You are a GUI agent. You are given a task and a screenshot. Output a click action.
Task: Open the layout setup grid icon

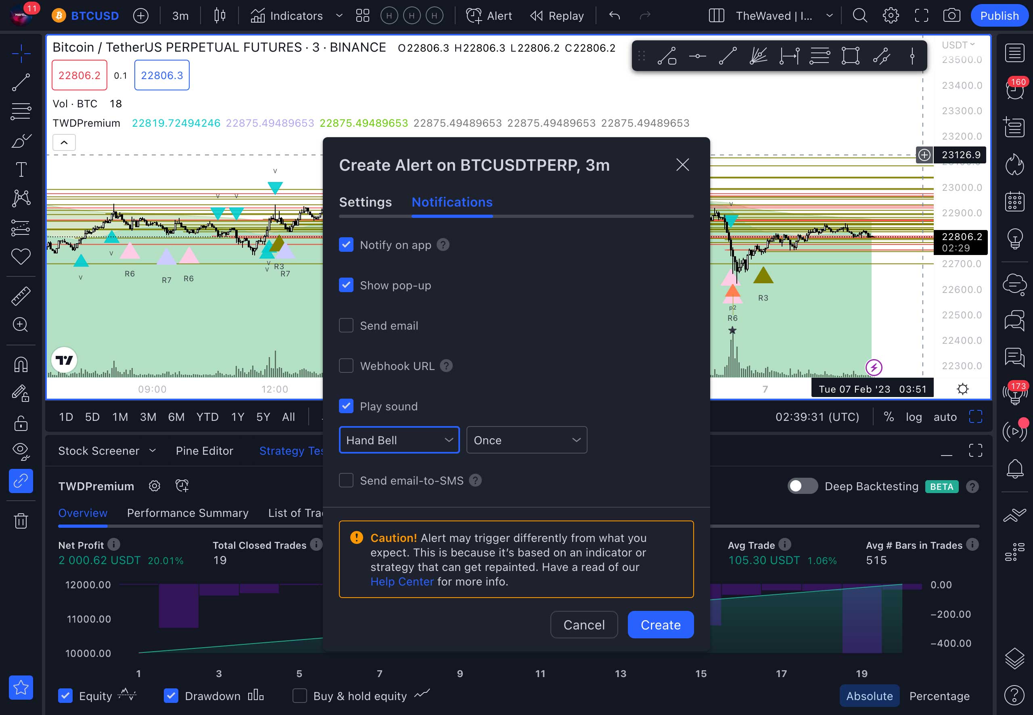716,16
